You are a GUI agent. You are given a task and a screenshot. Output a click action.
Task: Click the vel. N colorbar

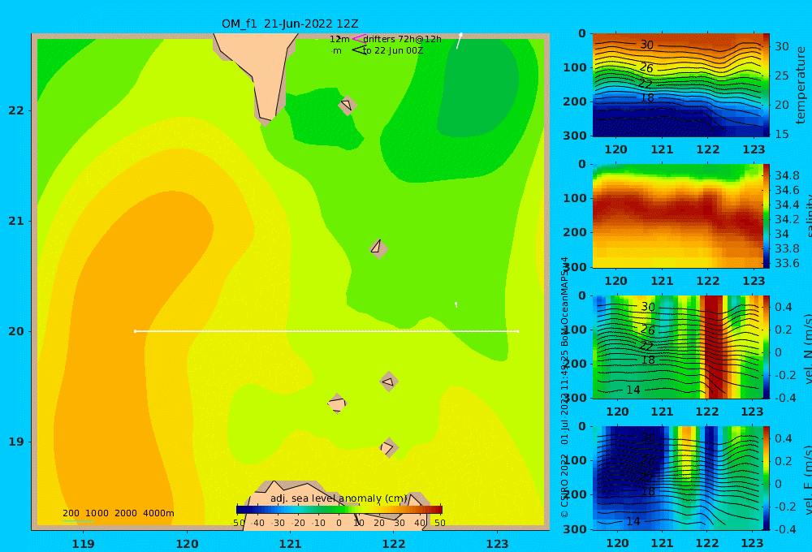pos(767,347)
